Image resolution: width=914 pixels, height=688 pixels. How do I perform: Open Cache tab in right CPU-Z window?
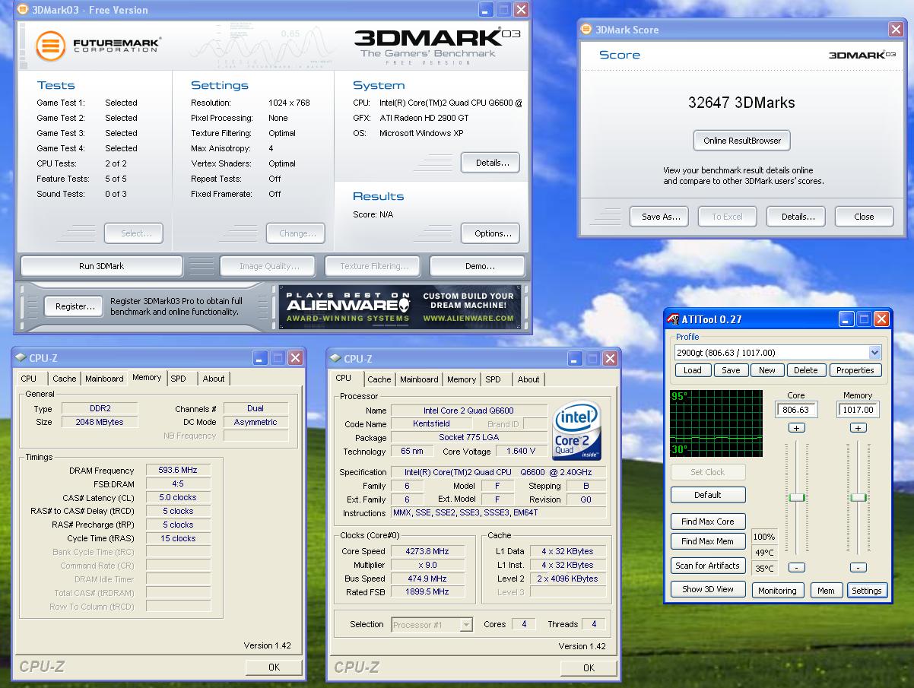coord(379,379)
